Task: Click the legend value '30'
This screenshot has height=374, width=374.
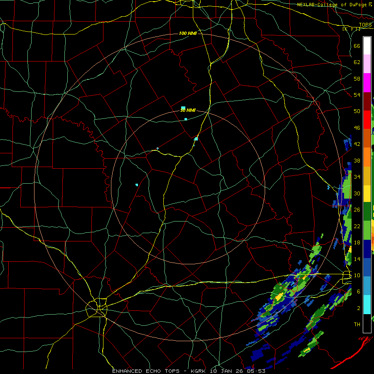Action: click(x=357, y=193)
